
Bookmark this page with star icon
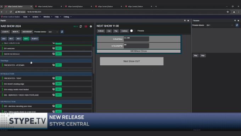pos(228,12)
